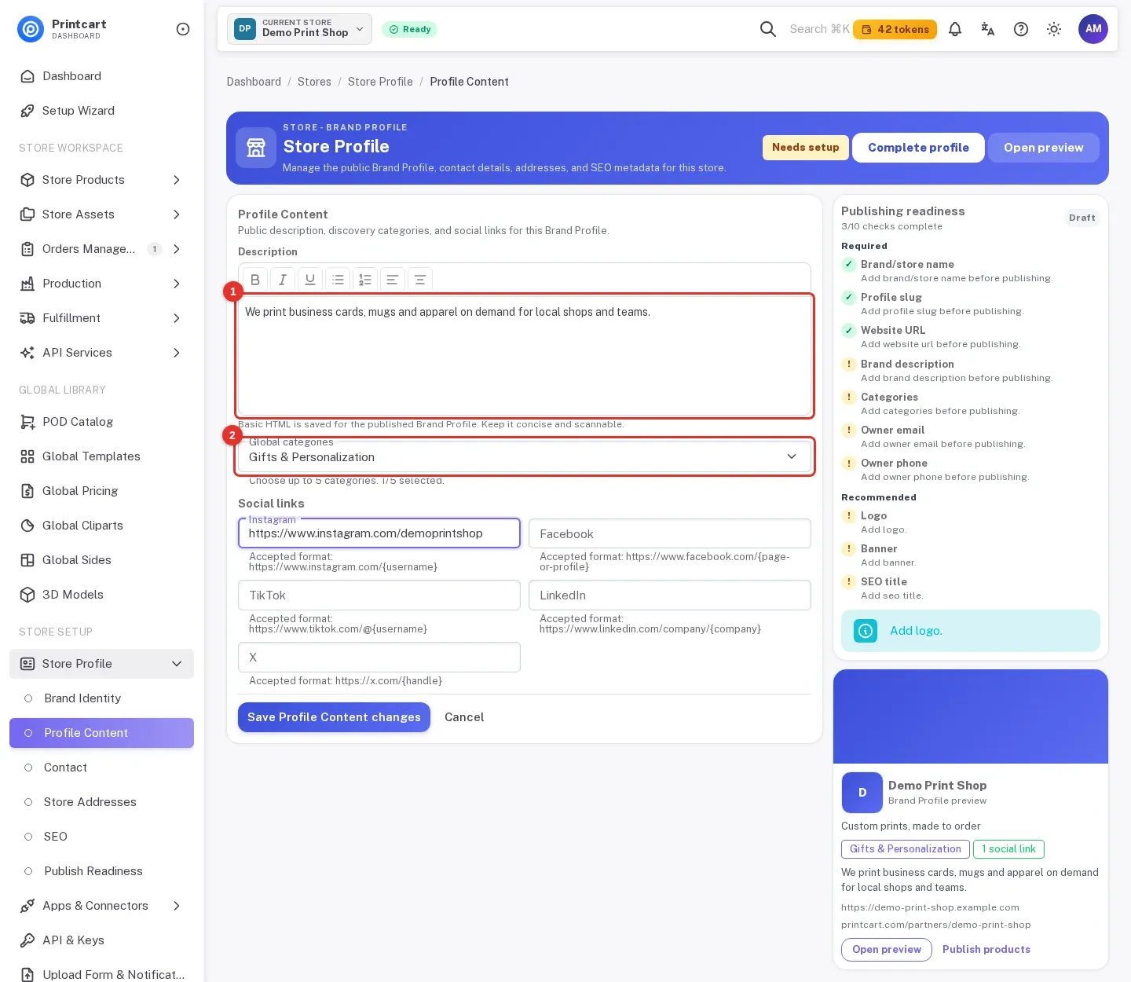This screenshot has width=1131, height=982.
Task: Open Global Templates
Action: 102,456
